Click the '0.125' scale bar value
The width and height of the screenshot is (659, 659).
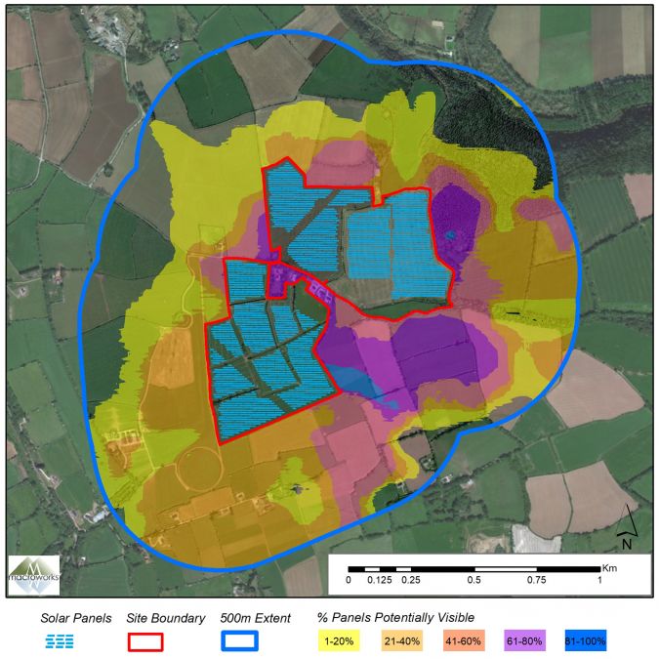click(x=380, y=580)
